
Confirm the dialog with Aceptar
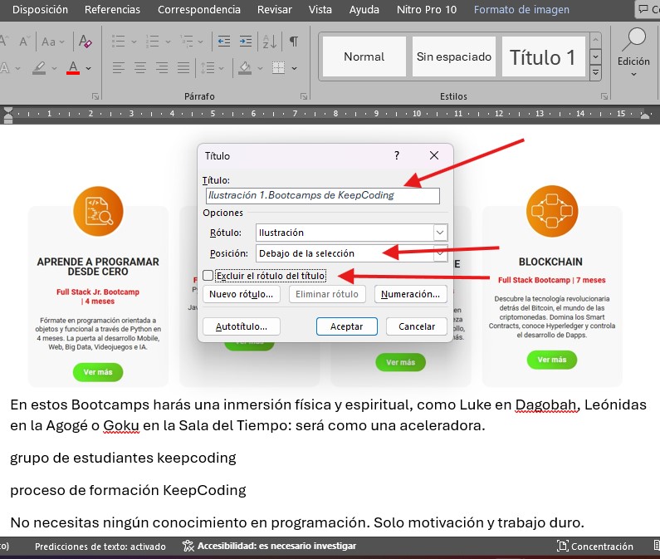click(x=346, y=326)
